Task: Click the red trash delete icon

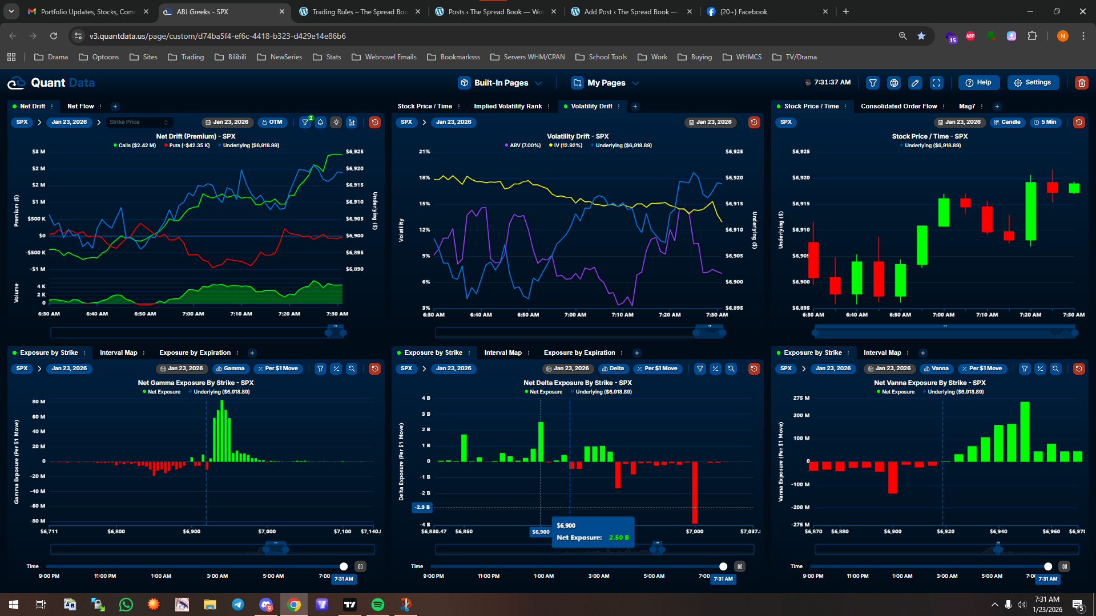Action: (x=1081, y=83)
